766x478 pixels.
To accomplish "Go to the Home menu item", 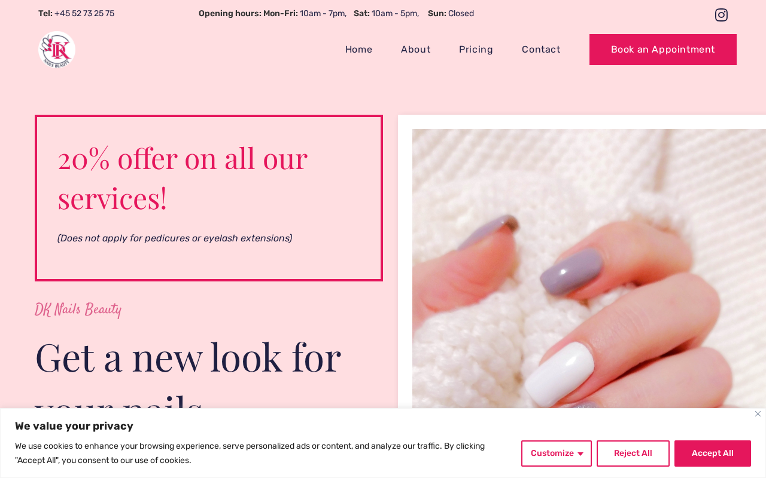I will (x=358, y=50).
